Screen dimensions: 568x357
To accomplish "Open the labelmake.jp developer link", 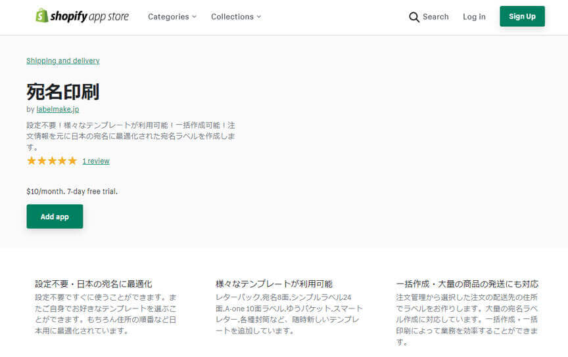I will point(58,109).
